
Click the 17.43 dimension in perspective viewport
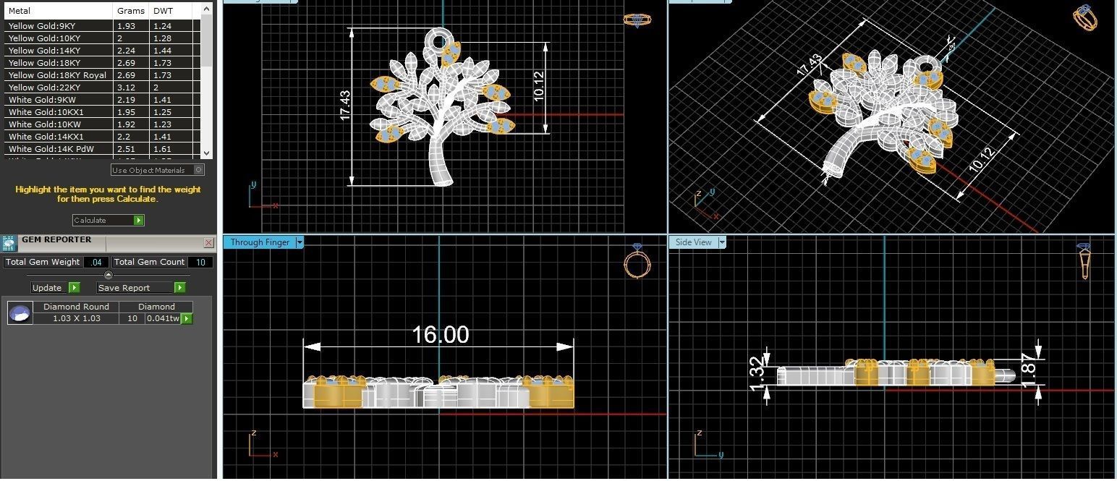coord(810,66)
